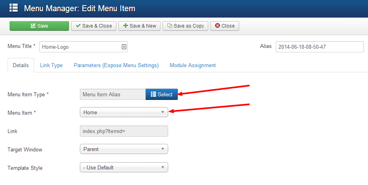Click Save & Close button
This screenshot has width=368, height=185.
[x=94, y=26]
